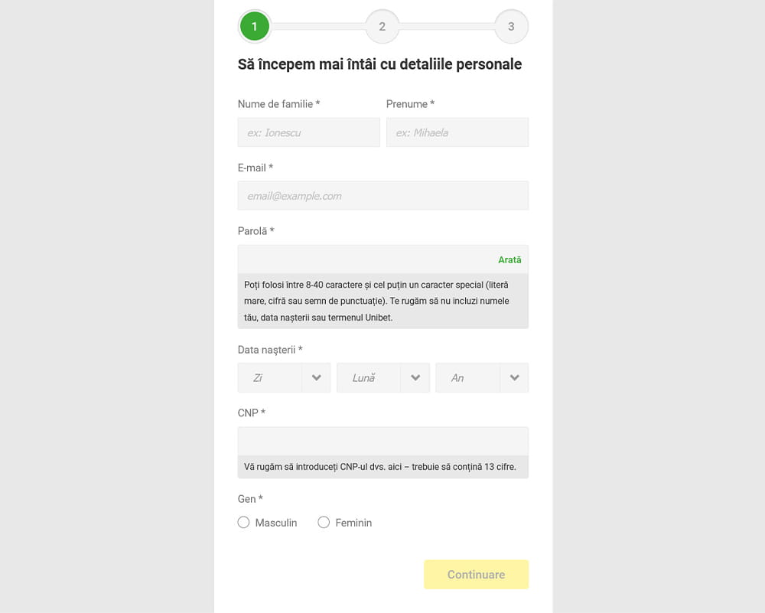This screenshot has height=613, width=765.
Task: Click into the E-mail input field
Action: [x=383, y=196]
